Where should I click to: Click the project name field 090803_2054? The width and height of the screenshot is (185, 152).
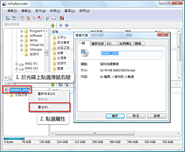coord(132,54)
